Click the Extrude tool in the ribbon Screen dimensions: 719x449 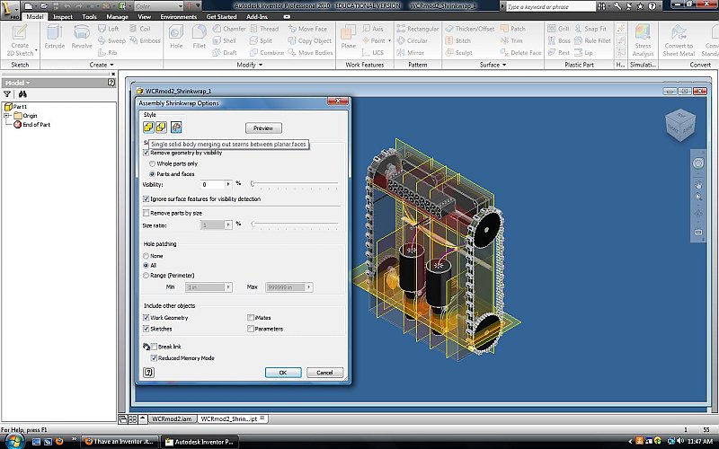point(55,37)
